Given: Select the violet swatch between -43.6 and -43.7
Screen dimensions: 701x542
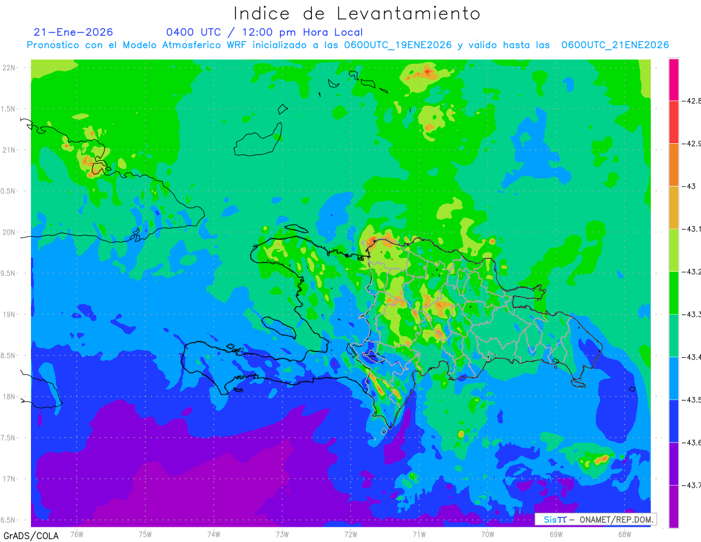Looking at the screenshot, I should click(674, 464).
